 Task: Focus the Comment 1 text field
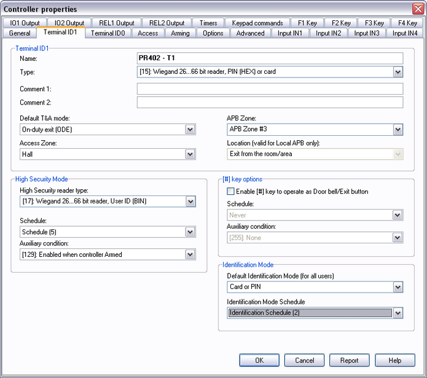[x=270, y=89]
